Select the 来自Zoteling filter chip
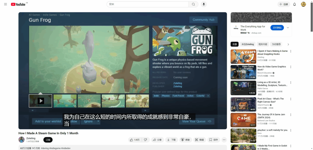 (248, 44)
